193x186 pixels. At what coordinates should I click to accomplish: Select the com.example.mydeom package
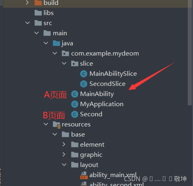pos(100,53)
